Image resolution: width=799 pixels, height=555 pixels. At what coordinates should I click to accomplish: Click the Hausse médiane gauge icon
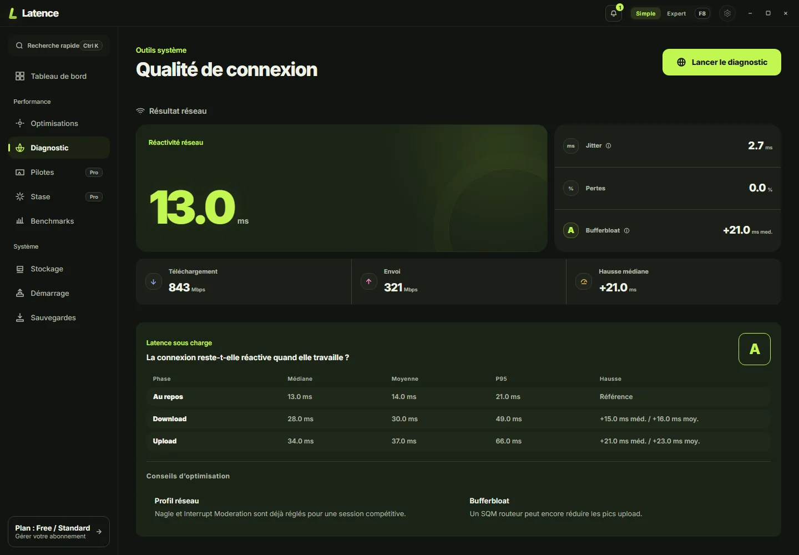[584, 282]
